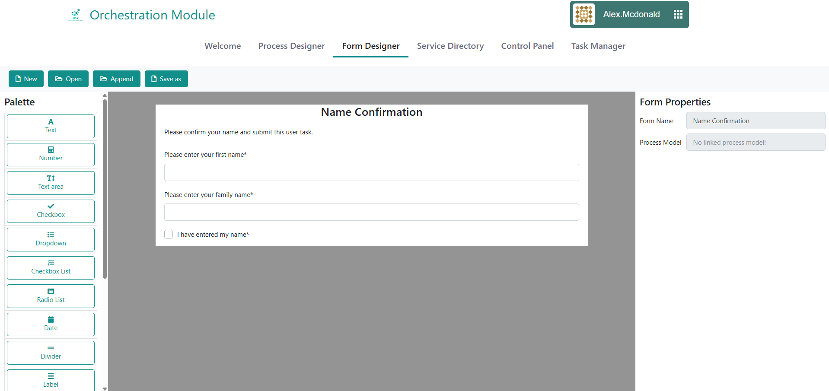
Task: Switch to the Process Designer tab
Action: tap(291, 46)
